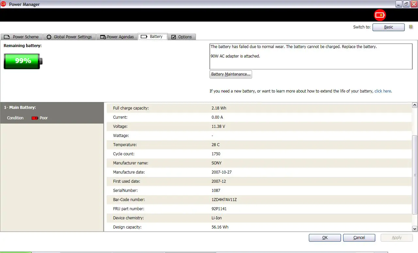Click the Power Manager title bar icon
418x253 pixels.
click(x=3, y=4)
